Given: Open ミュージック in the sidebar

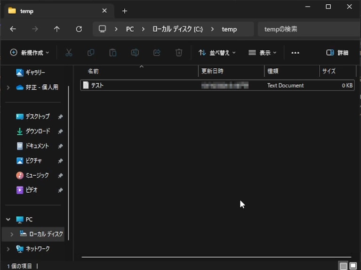Looking at the screenshot, I should (32, 175).
